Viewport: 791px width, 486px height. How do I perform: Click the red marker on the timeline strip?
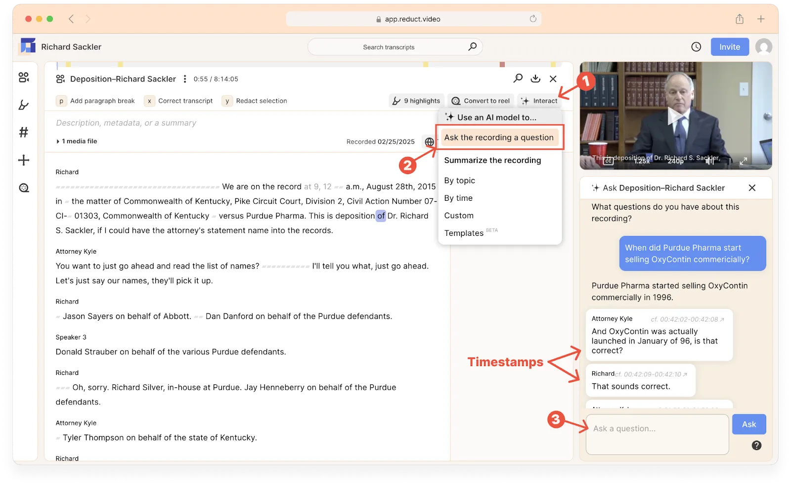pos(502,64)
